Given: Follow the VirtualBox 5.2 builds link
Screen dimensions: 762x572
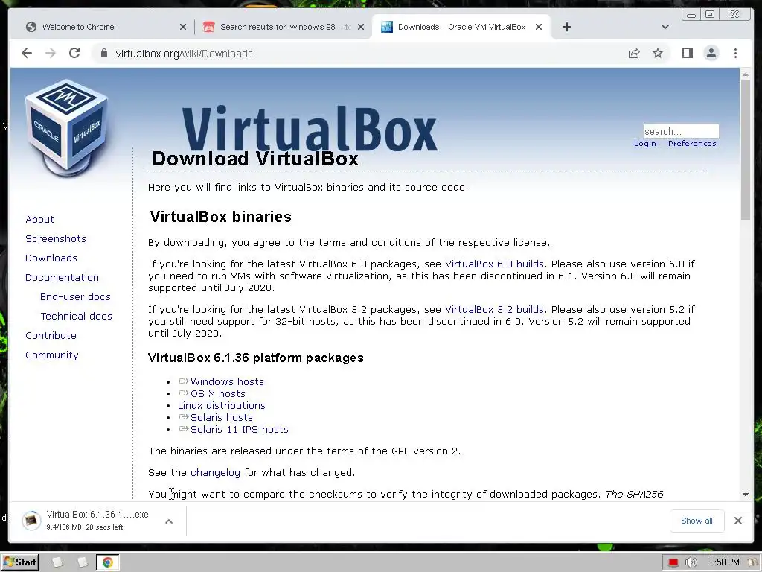Looking at the screenshot, I should [x=494, y=309].
